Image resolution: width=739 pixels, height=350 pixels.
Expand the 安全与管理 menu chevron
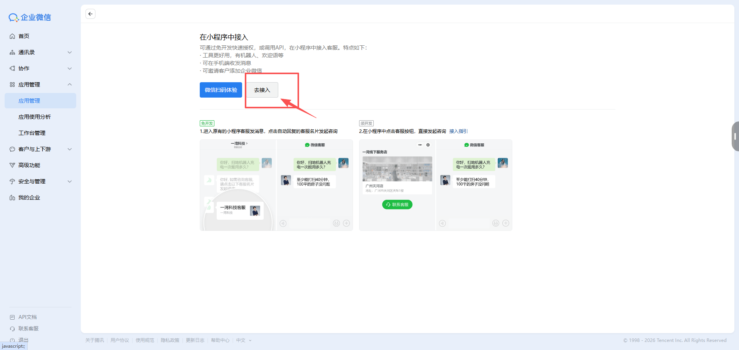click(70, 181)
